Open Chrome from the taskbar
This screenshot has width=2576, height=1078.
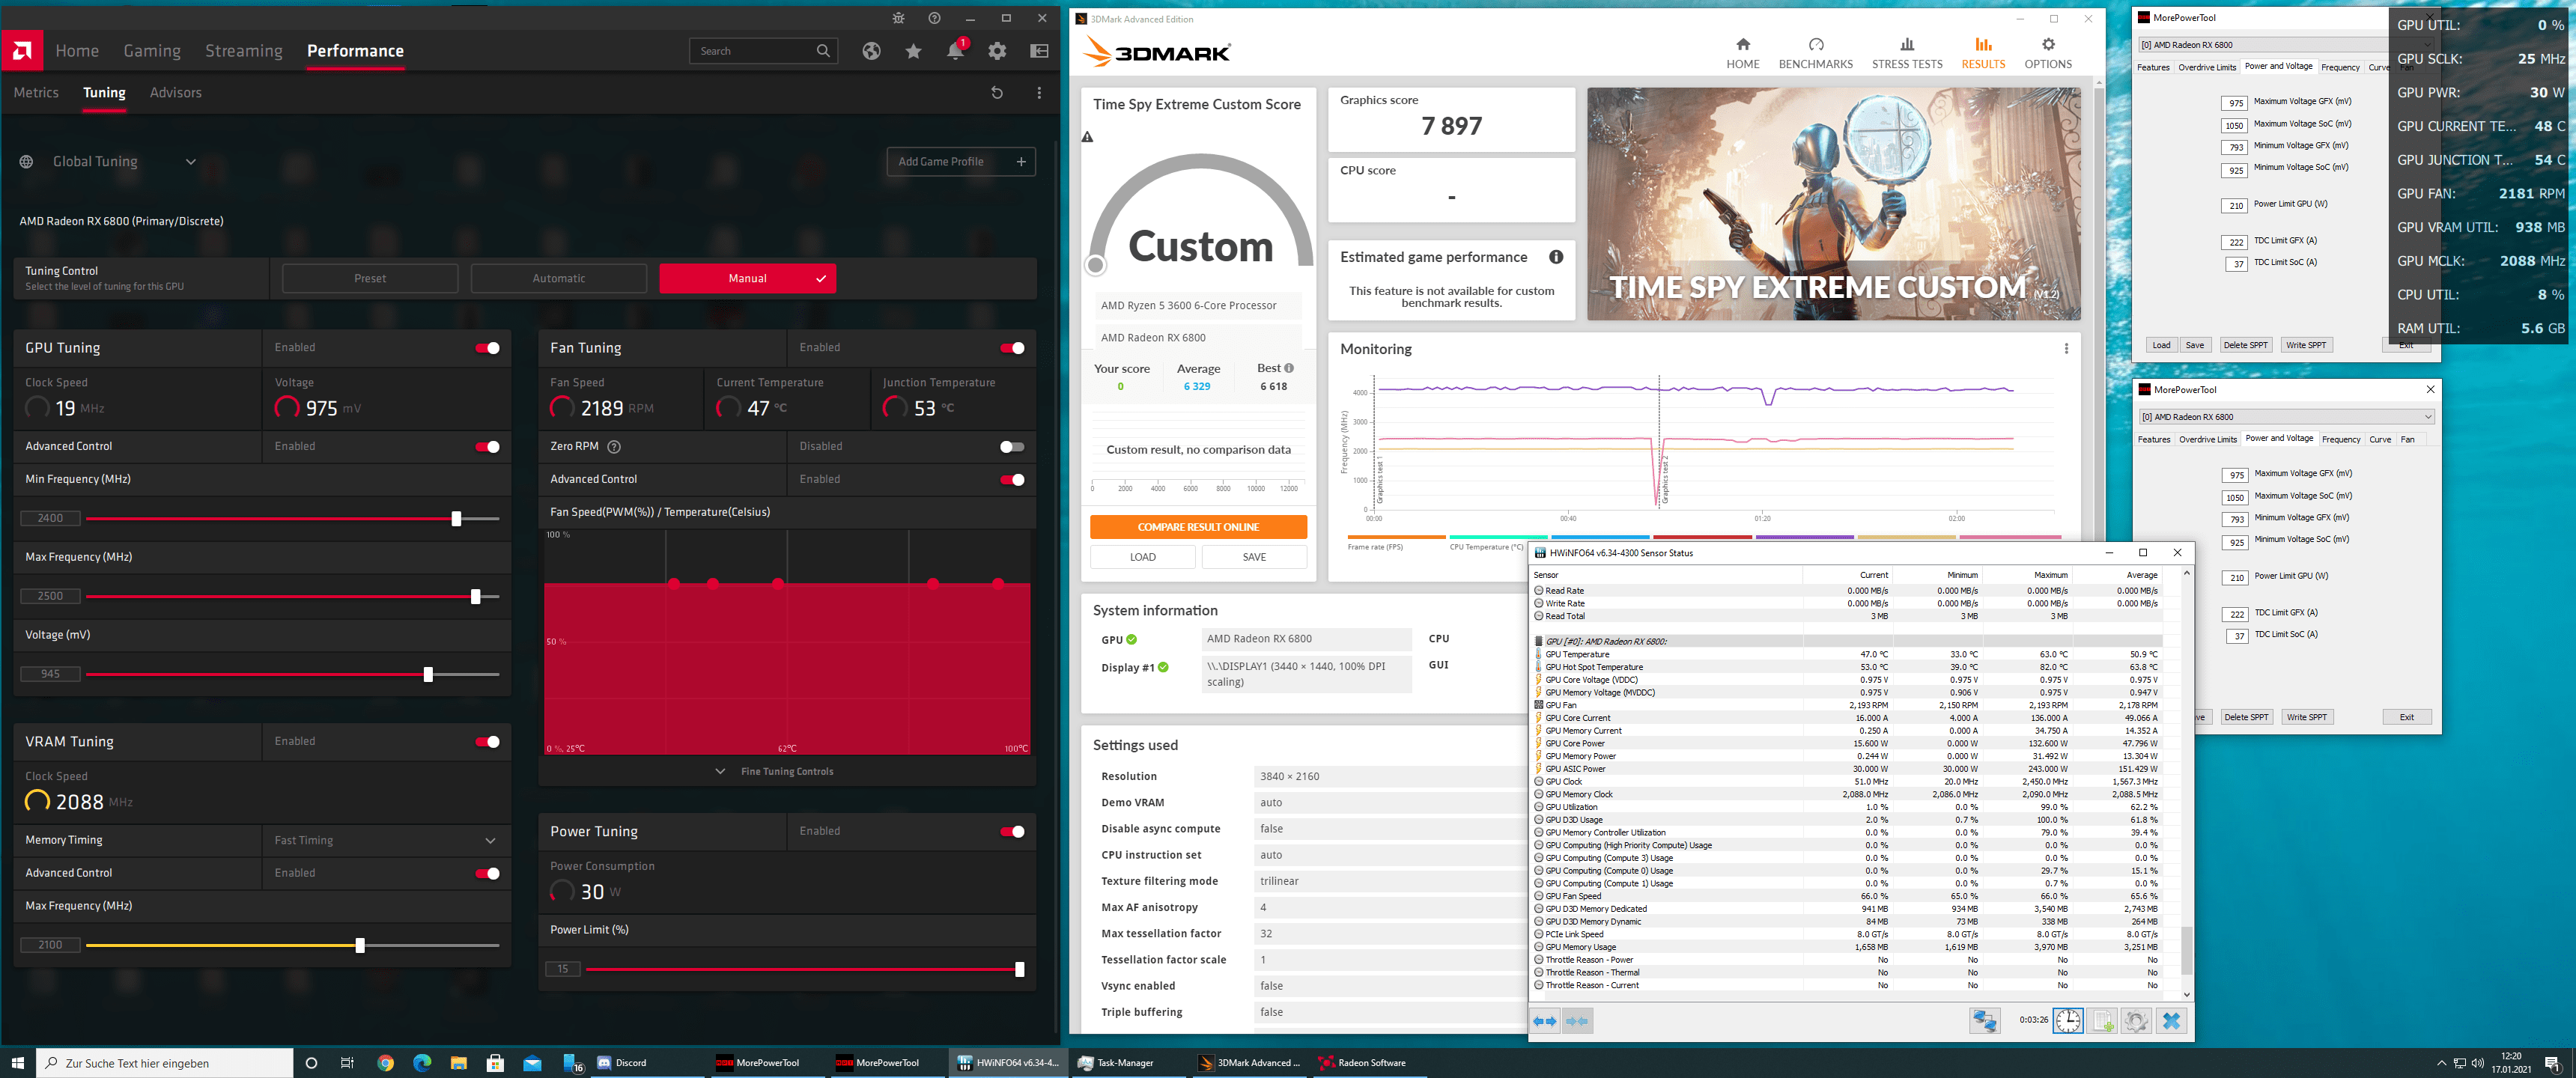[385, 1063]
